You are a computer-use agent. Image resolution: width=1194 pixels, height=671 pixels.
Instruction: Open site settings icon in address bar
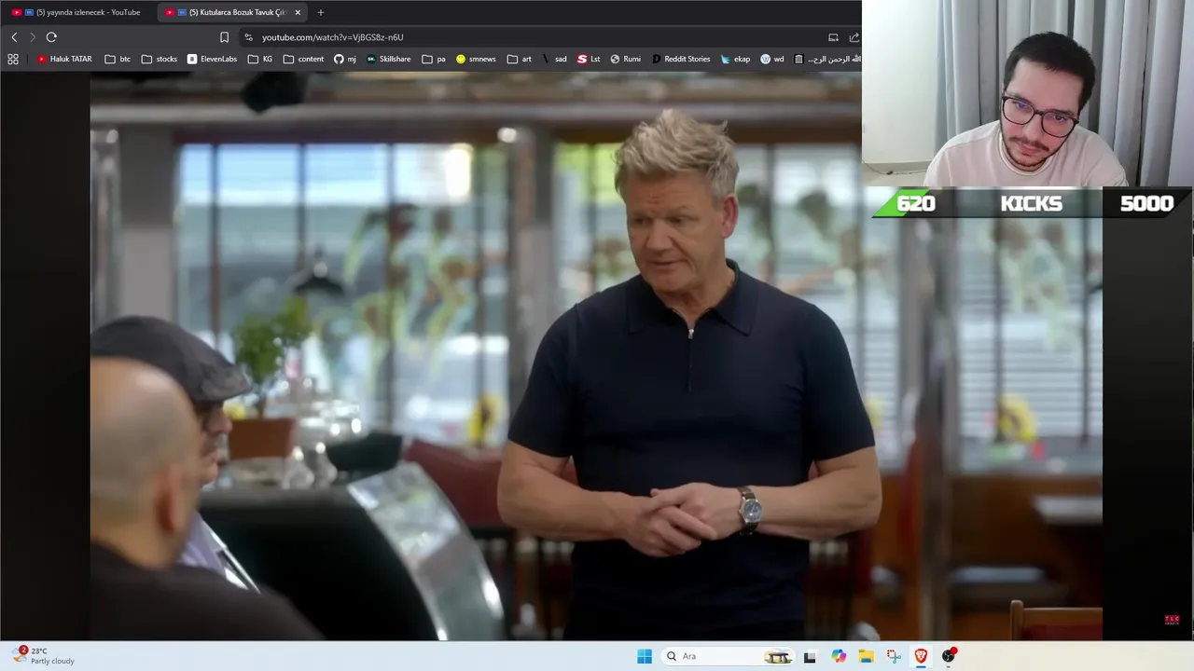tap(248, 37)
